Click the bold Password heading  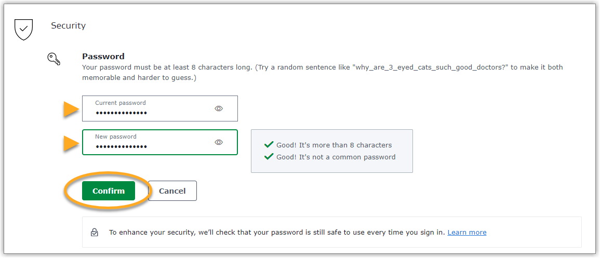103,56
